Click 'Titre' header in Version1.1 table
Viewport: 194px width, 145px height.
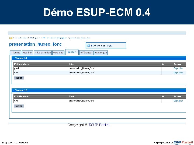point(72,64)
